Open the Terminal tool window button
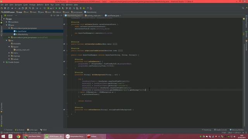Screen dimensions: 248x139 (x=8, y=130)
